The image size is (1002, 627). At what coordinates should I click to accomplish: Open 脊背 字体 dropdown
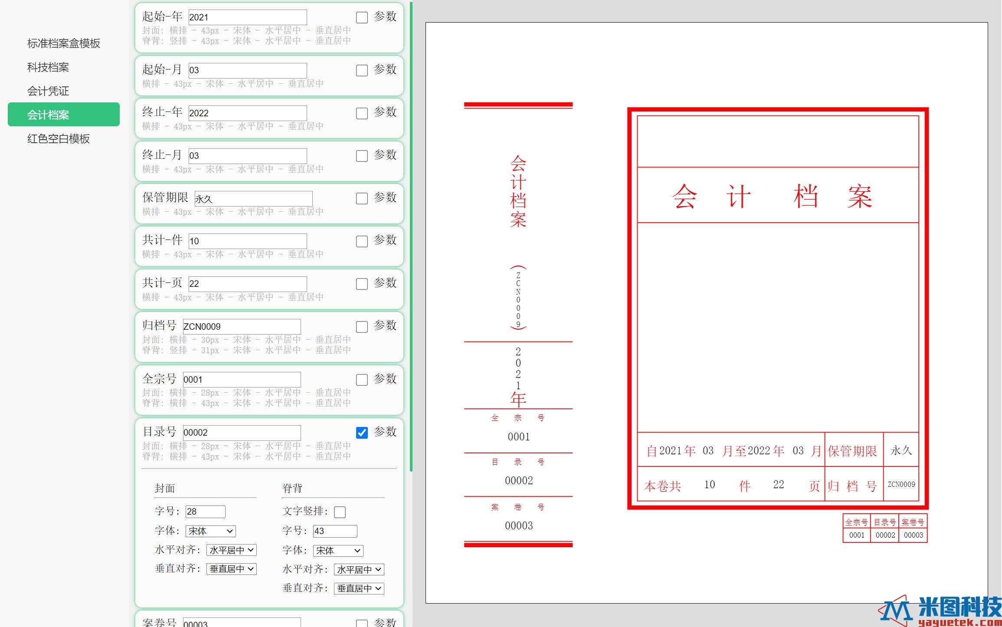click(x=338, y=551)
